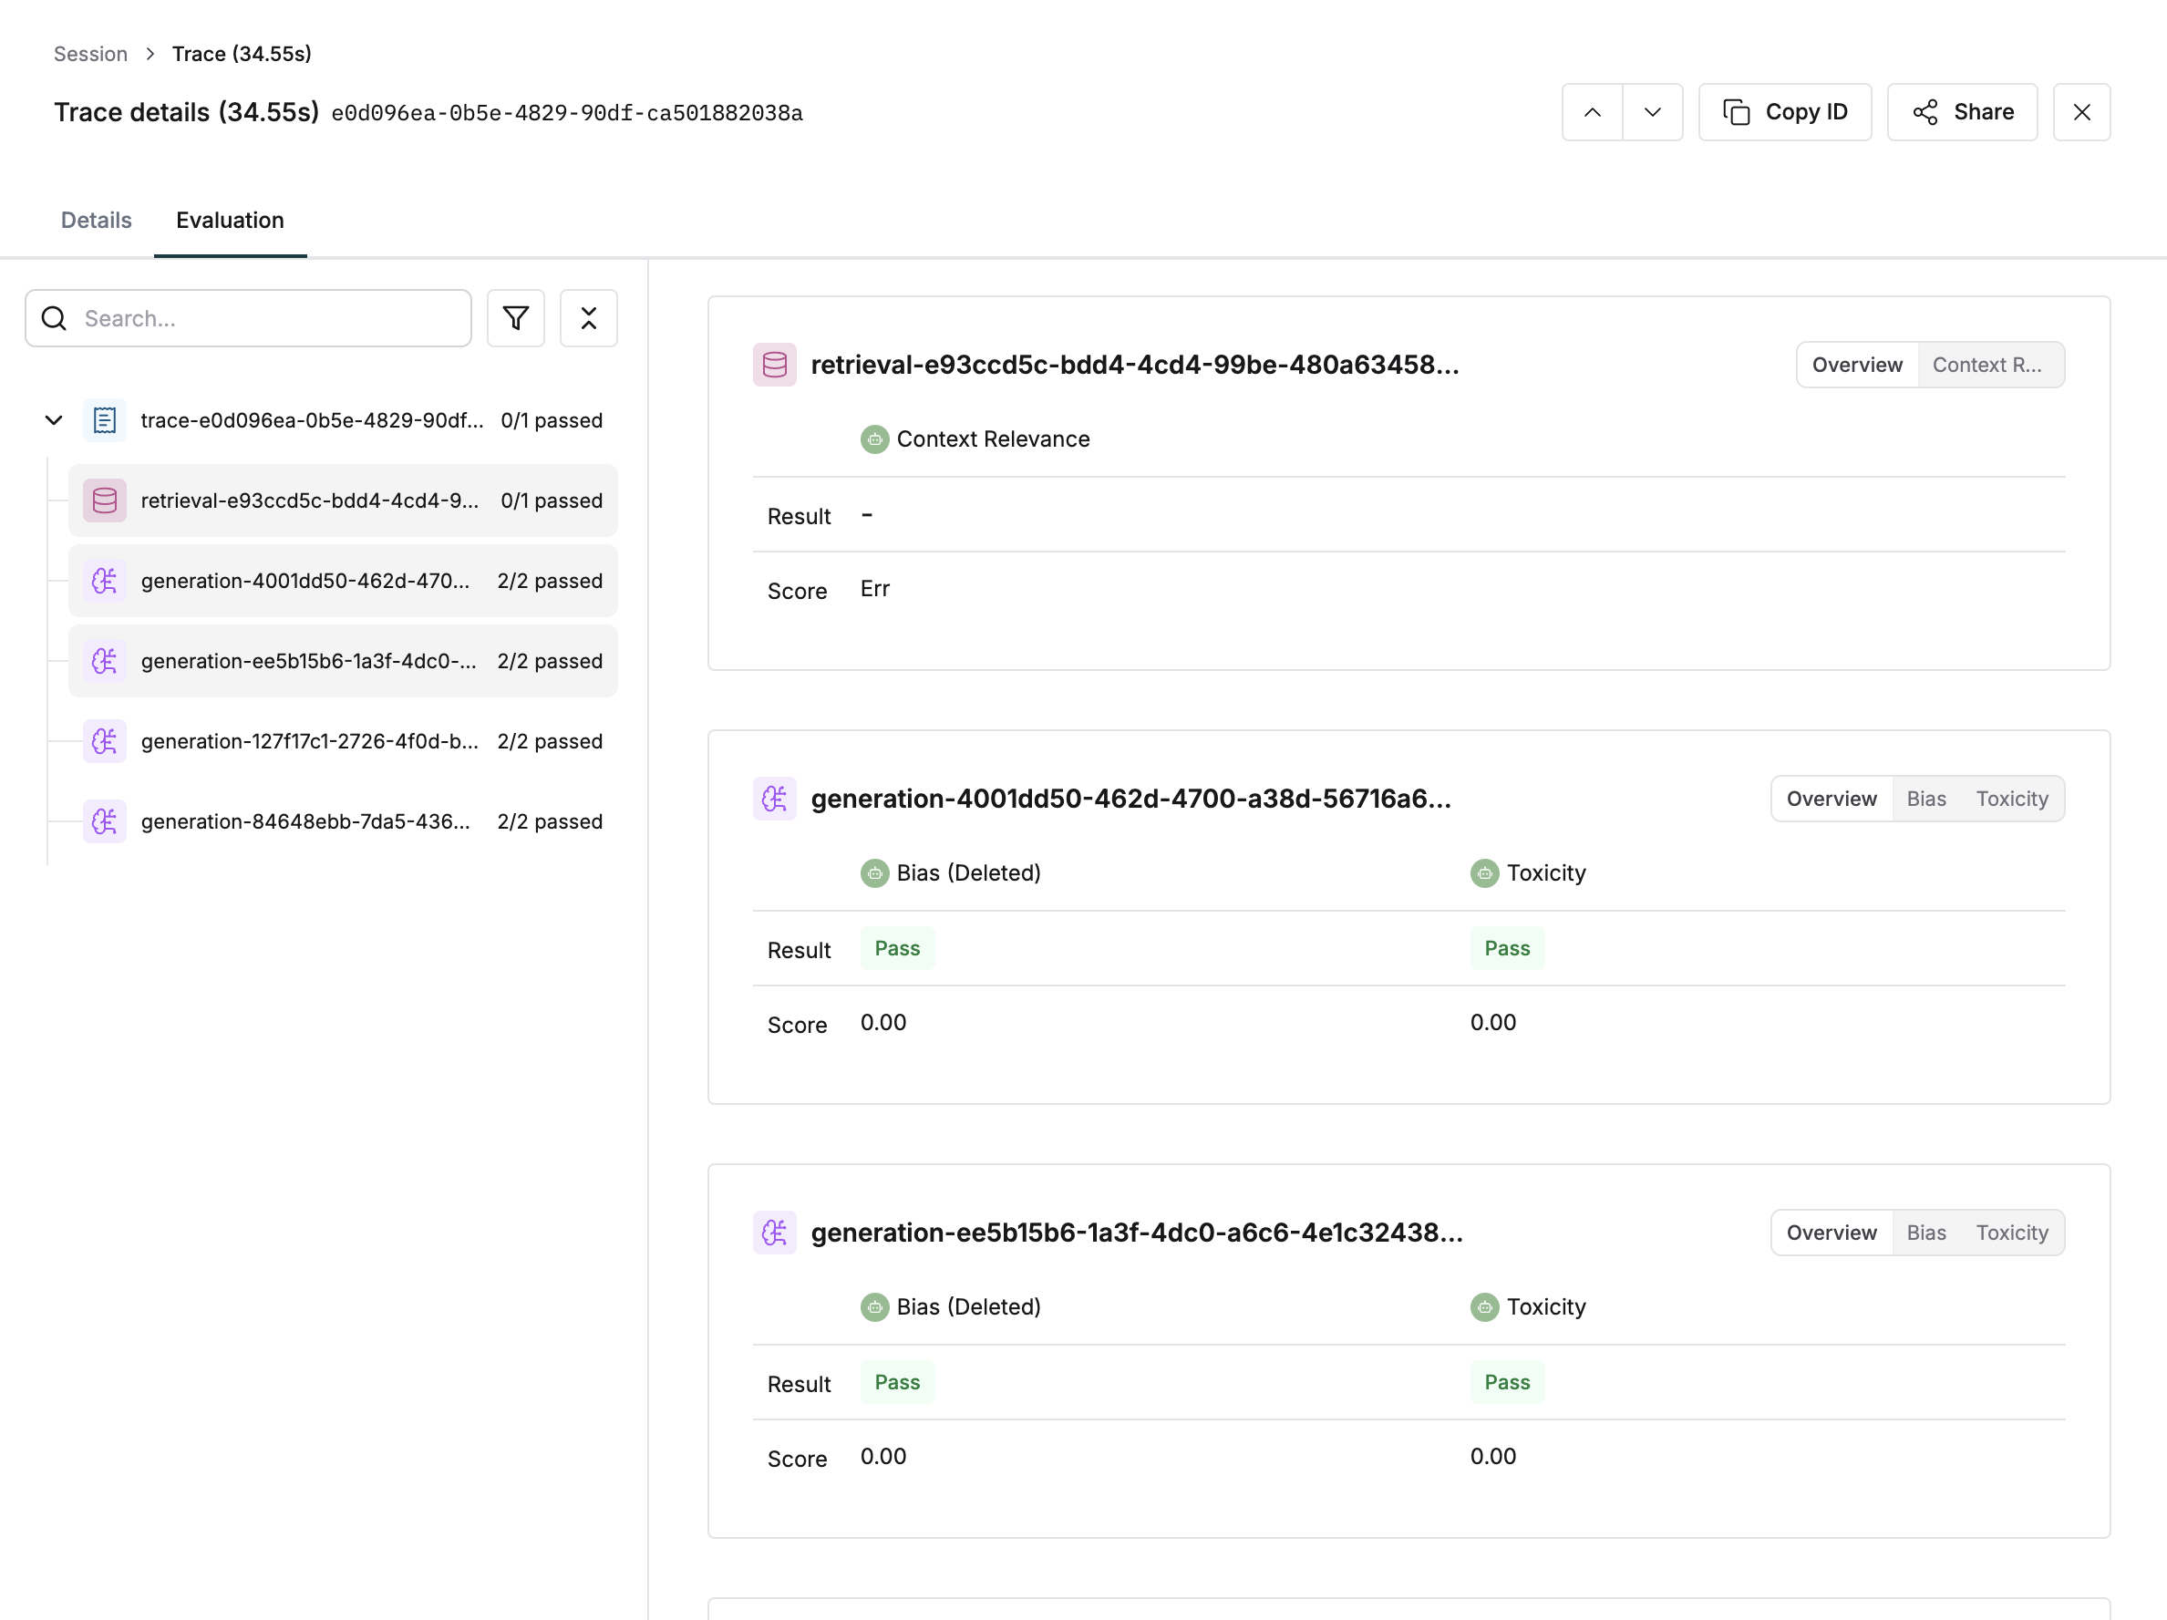Click the Trace (34.55s) breadcrumb

[242, 54]
